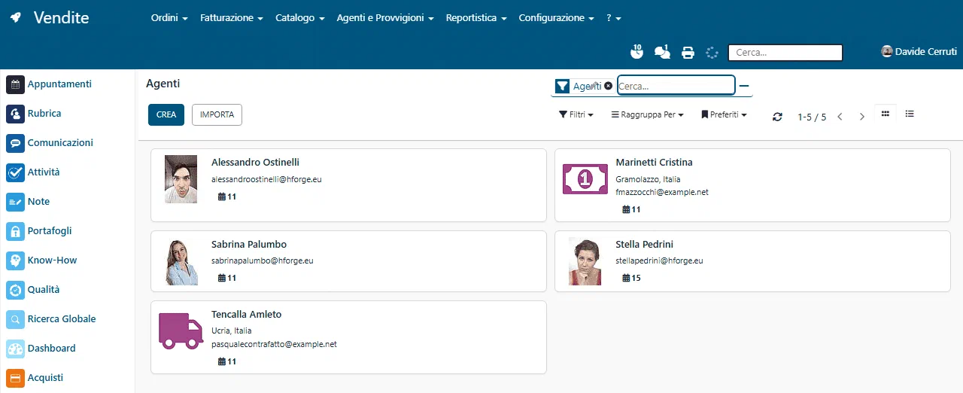The image size is (963, 393).
Task: Open activities clock icon with badge 10
Action: coord(636,52)
